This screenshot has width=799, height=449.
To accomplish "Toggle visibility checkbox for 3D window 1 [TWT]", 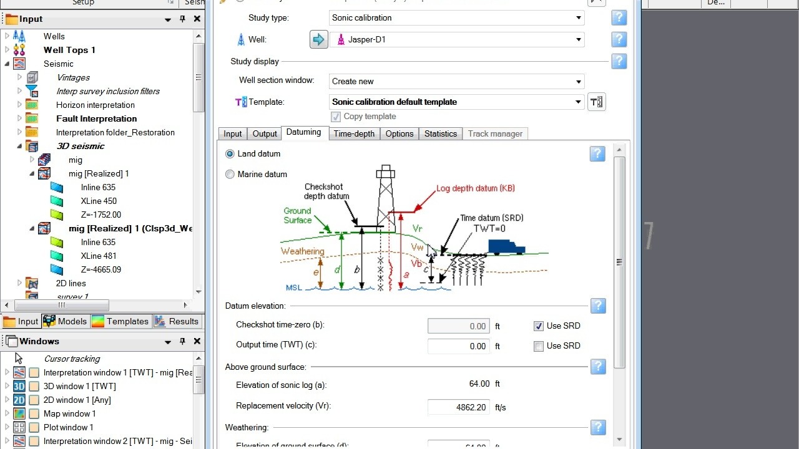I will 34,386.
